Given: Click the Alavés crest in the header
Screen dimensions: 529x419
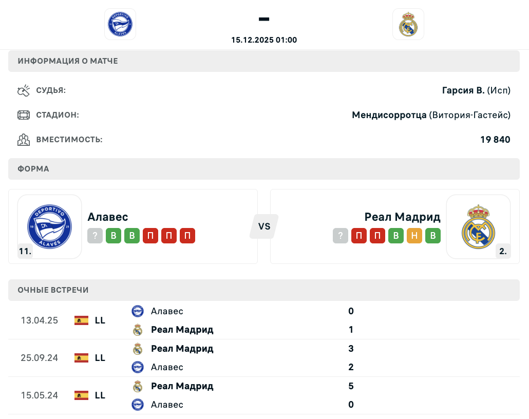Looking at the screenshot, I should (x=120, y=24).
